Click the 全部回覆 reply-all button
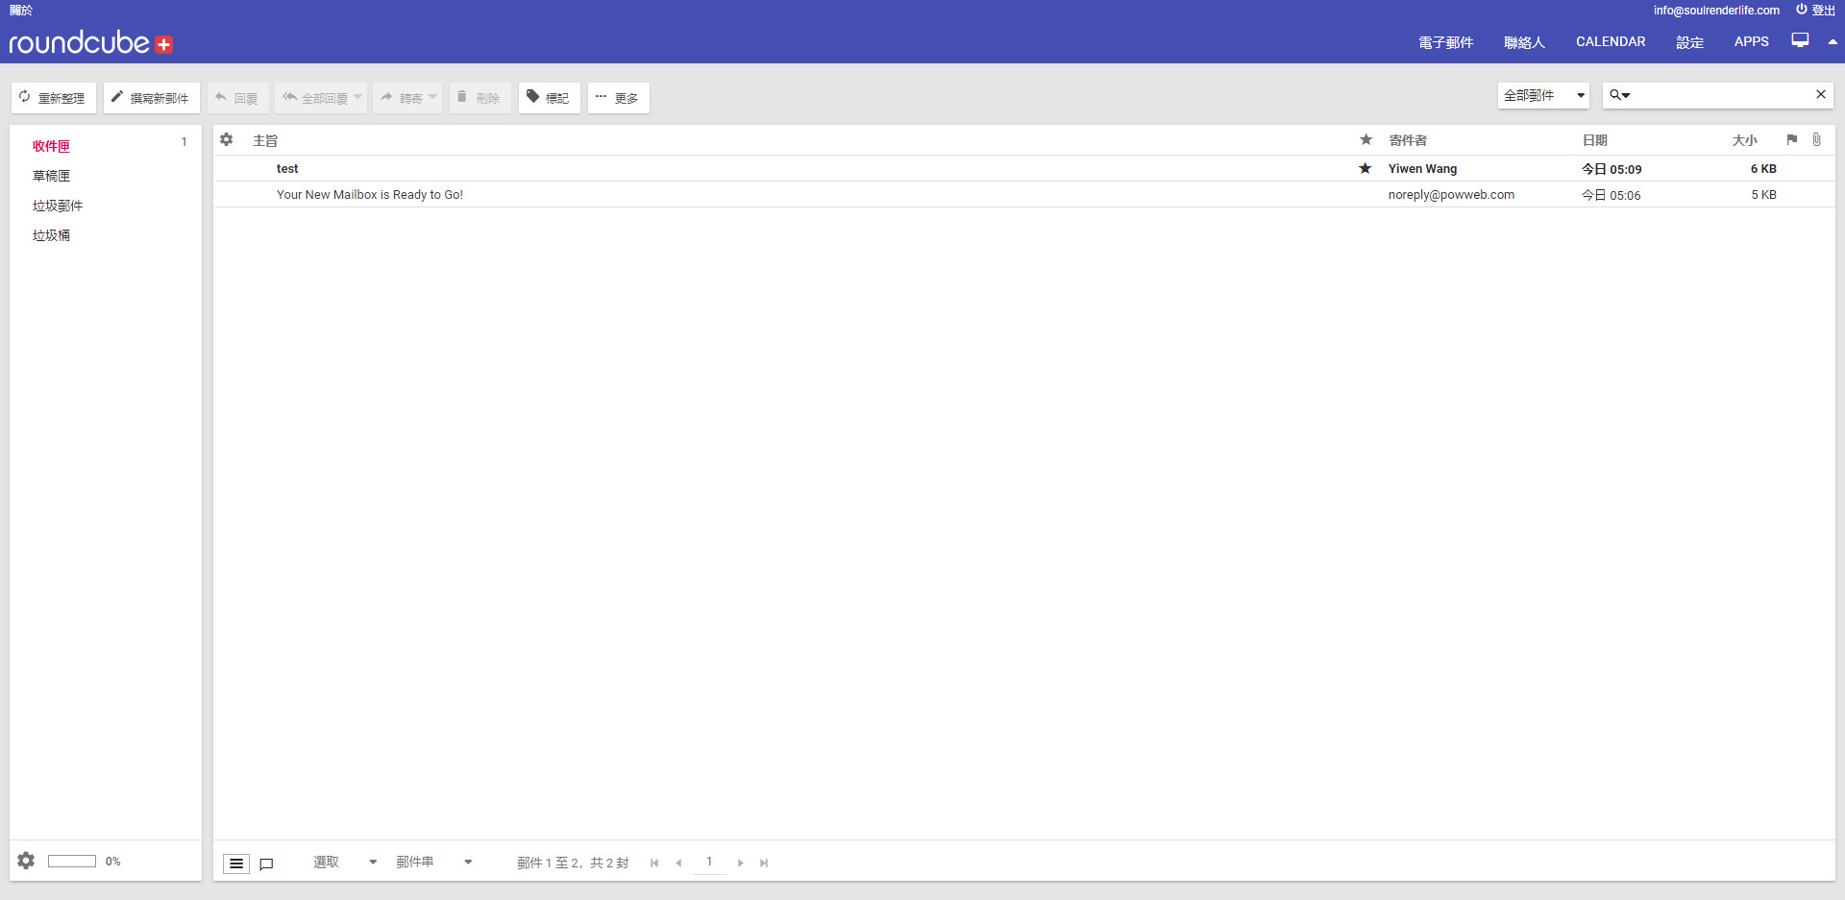 click(x=315, y=98)
